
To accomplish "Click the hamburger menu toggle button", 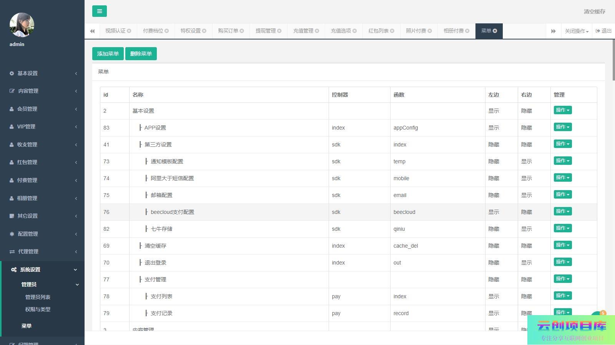I will [99, 11].
